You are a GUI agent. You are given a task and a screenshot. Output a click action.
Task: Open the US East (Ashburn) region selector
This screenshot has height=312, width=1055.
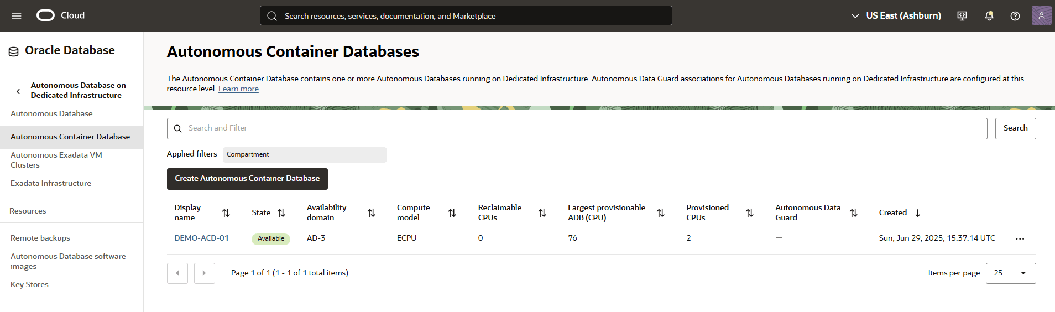coord(896,16)
